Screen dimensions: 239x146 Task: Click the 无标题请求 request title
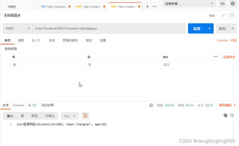pyautogui.click(x=12, y=15)
